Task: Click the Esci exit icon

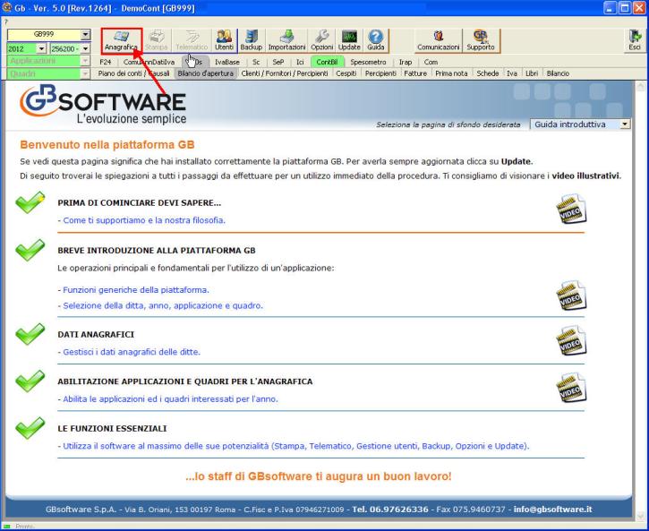Action: tap(635, 40)
